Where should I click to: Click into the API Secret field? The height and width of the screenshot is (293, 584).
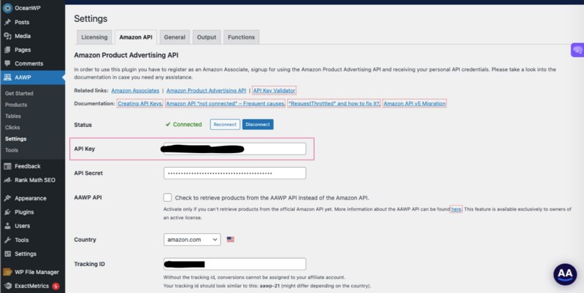(x=234, y=173)
